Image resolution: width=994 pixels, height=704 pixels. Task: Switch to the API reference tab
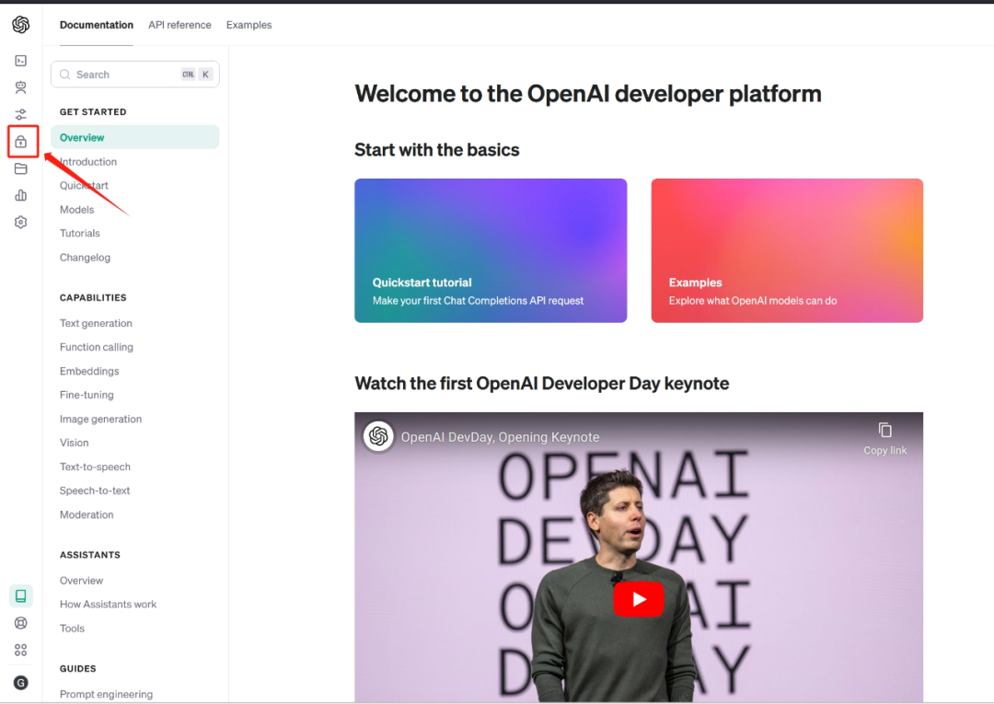(x=179, y=25)
